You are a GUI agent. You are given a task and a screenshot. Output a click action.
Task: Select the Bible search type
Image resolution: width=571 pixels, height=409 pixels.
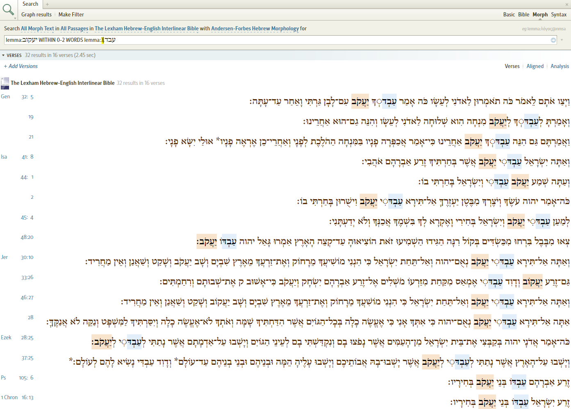coord(524,14)
